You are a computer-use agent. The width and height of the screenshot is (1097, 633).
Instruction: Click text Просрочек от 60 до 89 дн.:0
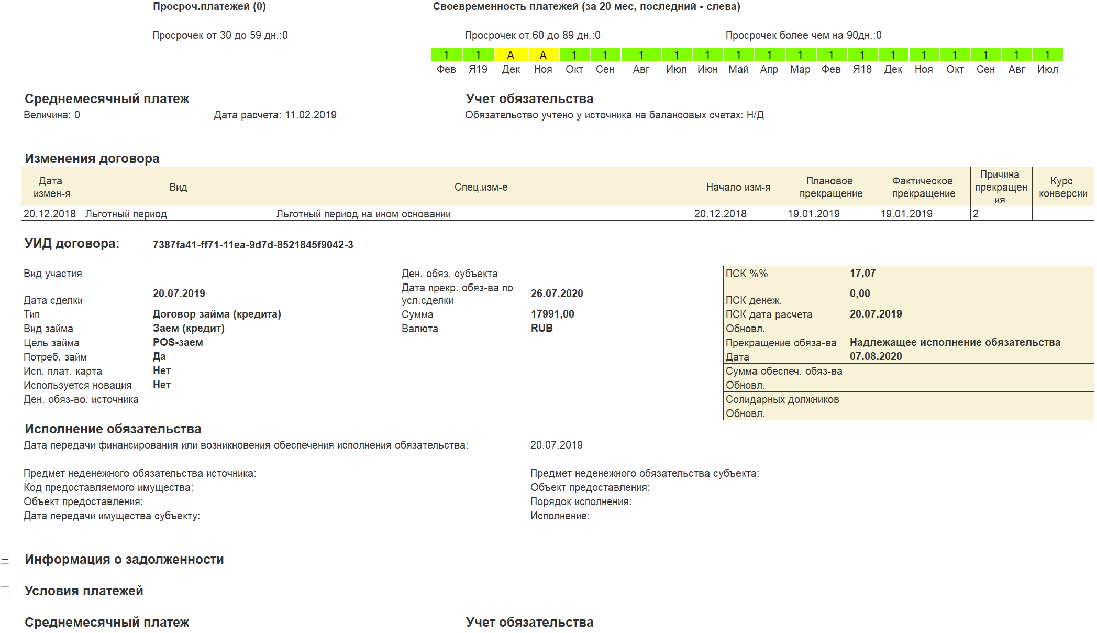click(x=533, y=35)
